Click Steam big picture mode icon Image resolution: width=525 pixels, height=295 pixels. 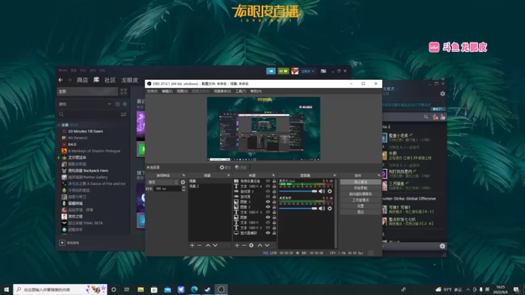[x=324, y=71]
